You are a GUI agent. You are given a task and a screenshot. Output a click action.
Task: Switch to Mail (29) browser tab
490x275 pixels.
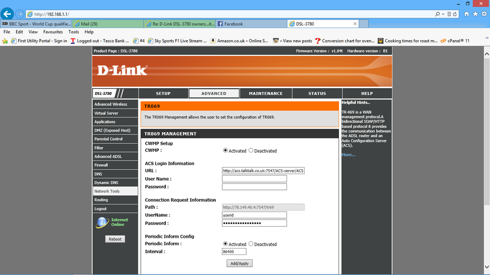click(108, 23)
